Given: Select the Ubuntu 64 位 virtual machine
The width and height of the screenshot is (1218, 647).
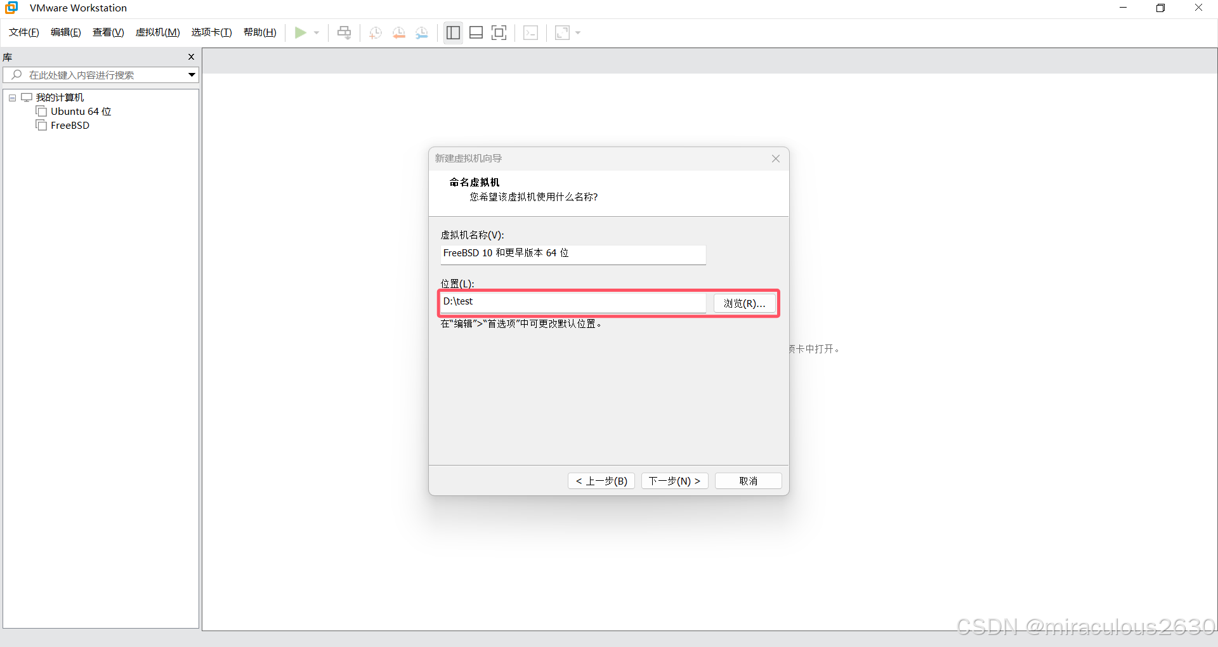Looking at the screenshot, I should pyautogui.click(x=81, y=112).
